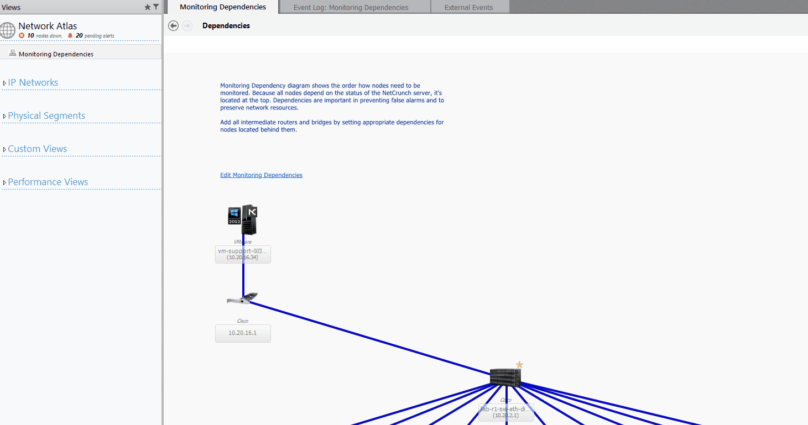Select the Cisco network card node icon
808x425 pixels.
tap(242, 298)
